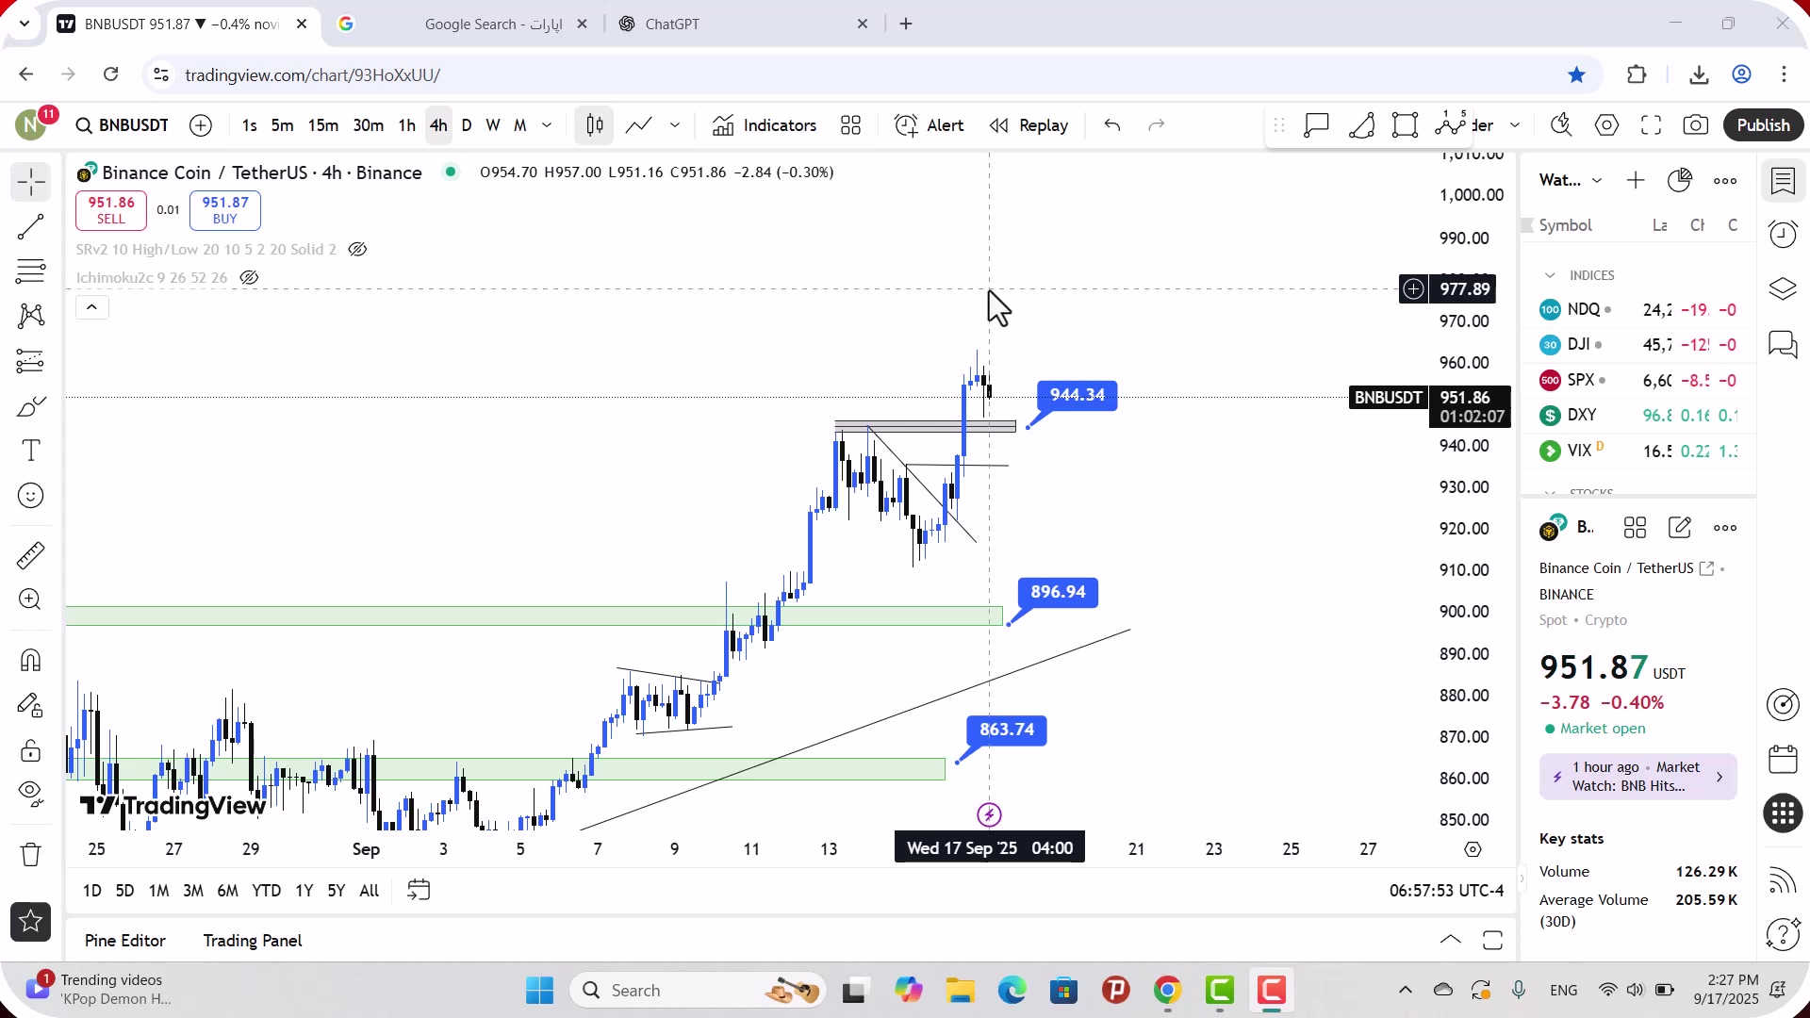Open the emoji icons tool
This screenshot has height=1018, width=1810.
pyautogui.click(x=31, y=496)
